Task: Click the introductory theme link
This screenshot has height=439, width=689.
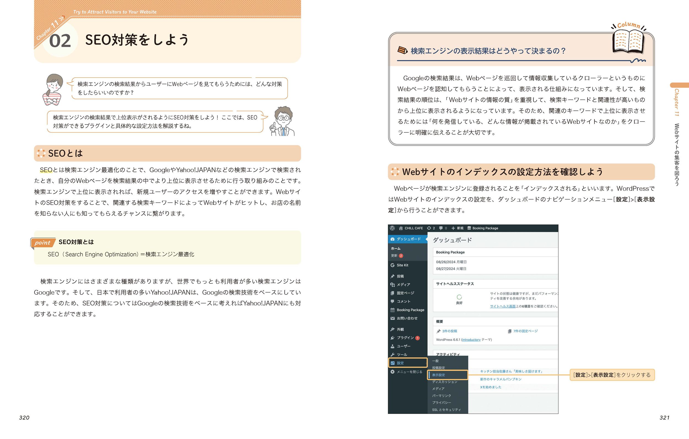Action: pyautogui.click(x=471, y=340)
